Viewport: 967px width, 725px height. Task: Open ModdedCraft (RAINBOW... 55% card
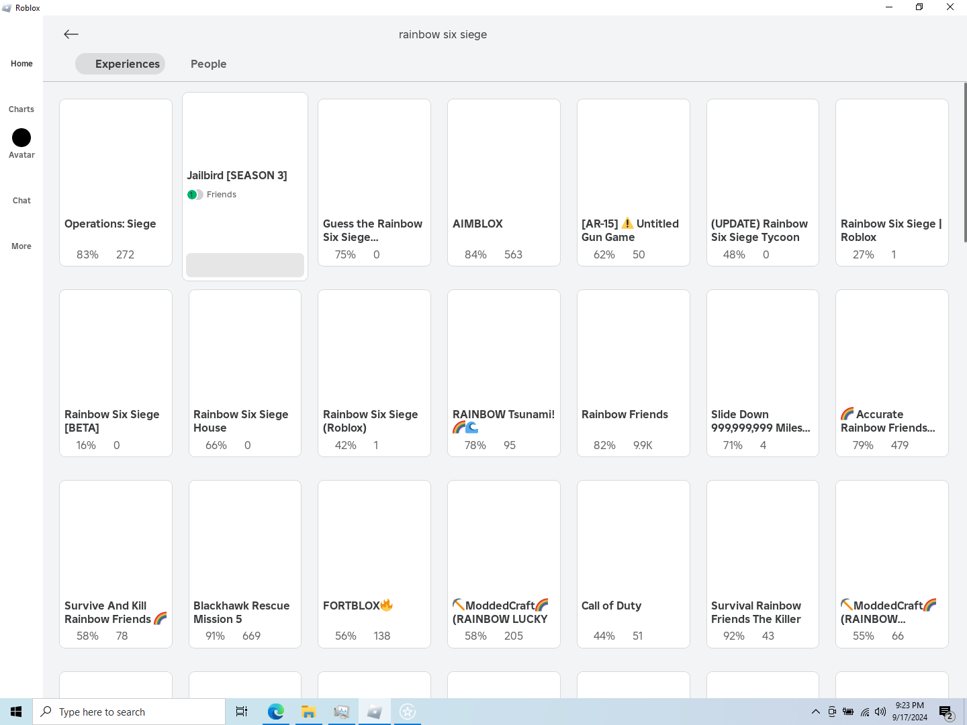[x=892, y=564]
